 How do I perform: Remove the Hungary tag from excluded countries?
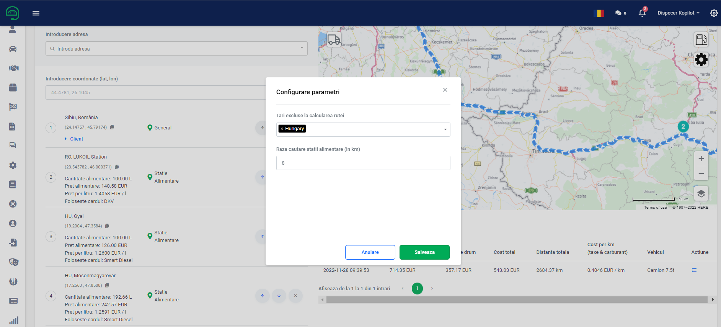(x=282, y=129)
